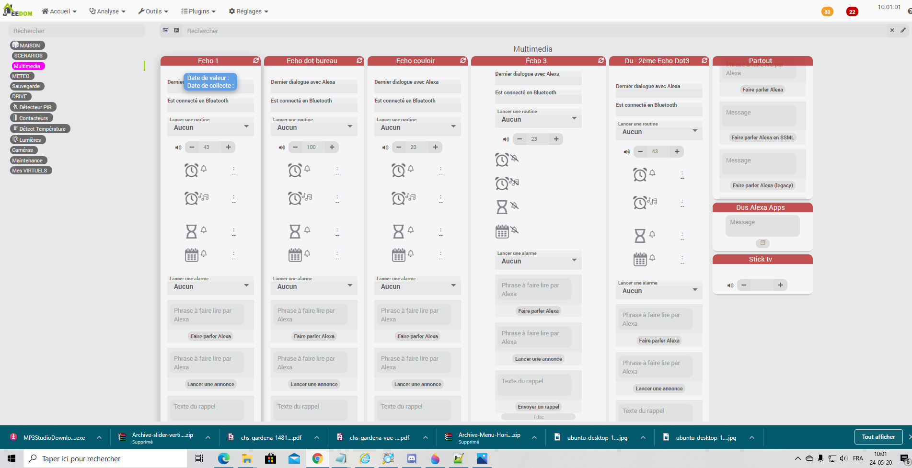Increase Echo 3 volume with plus button
912x468 pixels.
[556, 139]
